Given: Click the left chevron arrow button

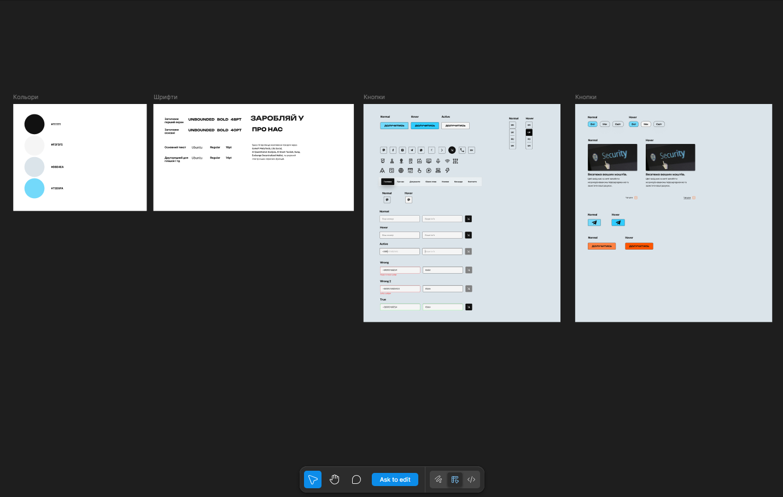Looking at the screenshot, I should [431, 150].
